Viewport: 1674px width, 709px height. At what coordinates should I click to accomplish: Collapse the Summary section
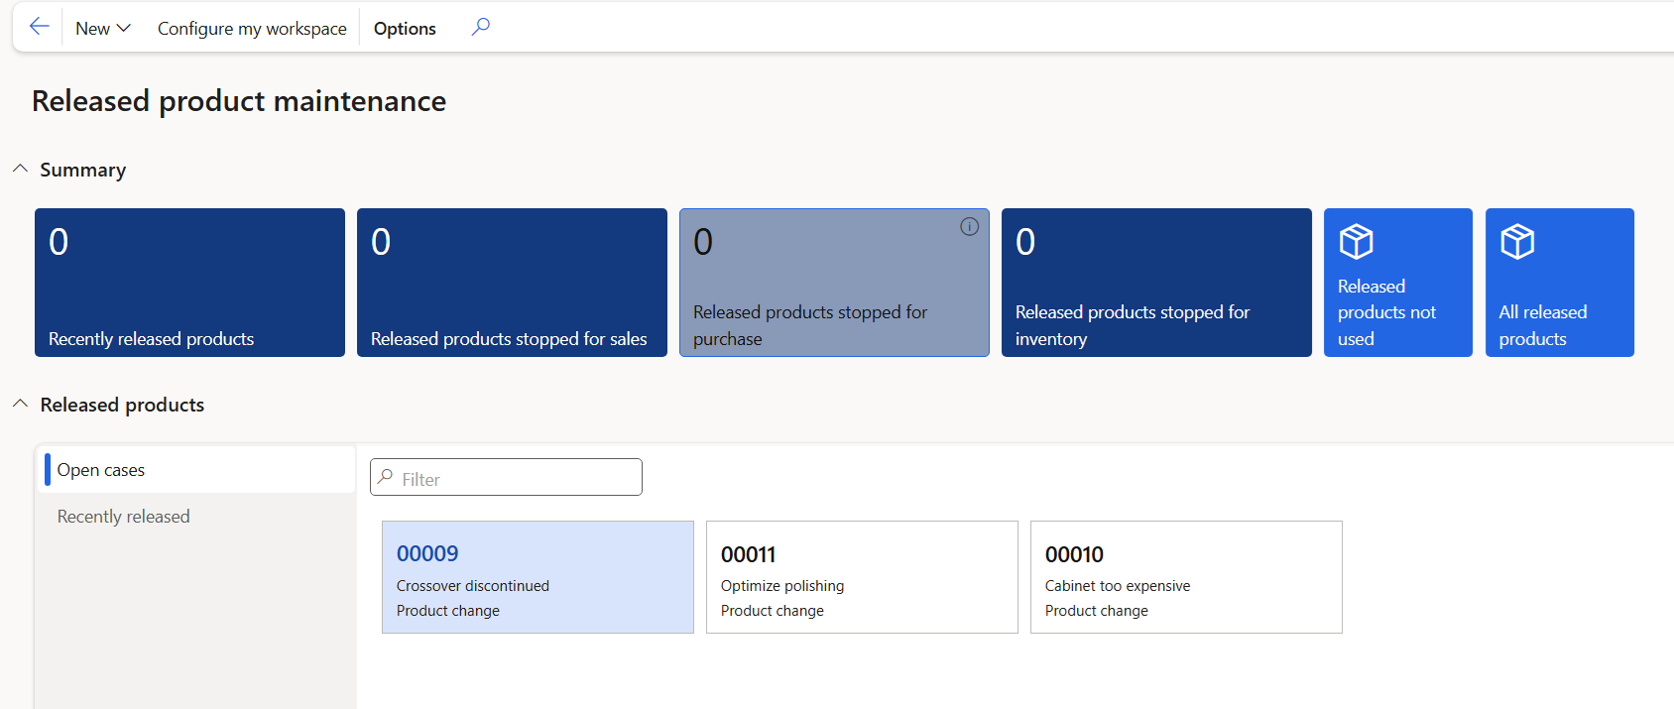point(20,170)
